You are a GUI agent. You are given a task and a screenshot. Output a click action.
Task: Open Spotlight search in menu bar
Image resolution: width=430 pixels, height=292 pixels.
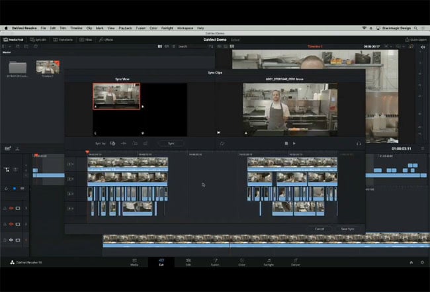[415, 28]
